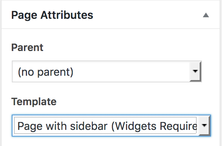Image resolution: width=222 pixels, height=146 pixels.
Task: Click the word "parent)" in Parent box
Action: pyautogui.click(x=55, y=72)
